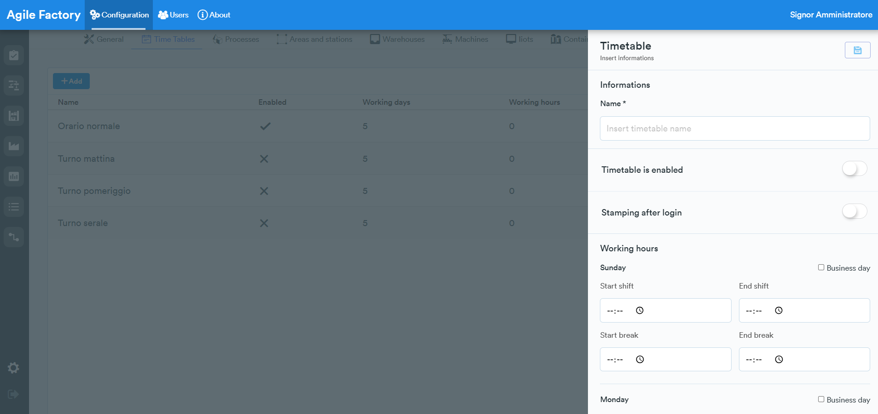Viewport: 878px width, 414px height.
Task: Switch to the Processes tab
Action: [x=236, y=40]
